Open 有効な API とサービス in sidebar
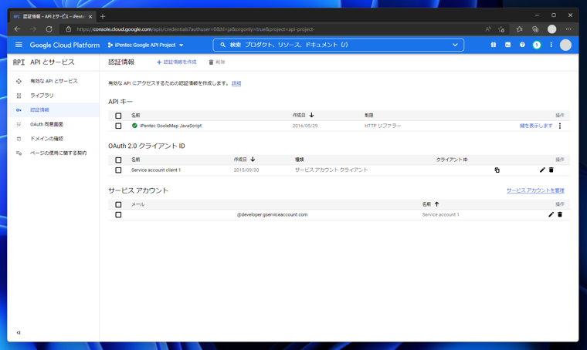The height and width of the screenshot is (350, 587). coord(53,81)
